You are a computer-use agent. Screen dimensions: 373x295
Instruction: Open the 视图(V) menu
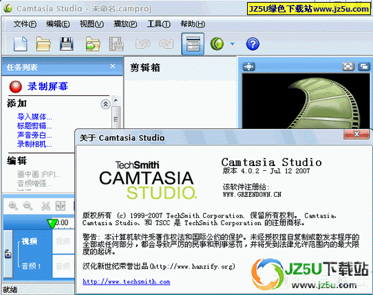click(92, 24)
